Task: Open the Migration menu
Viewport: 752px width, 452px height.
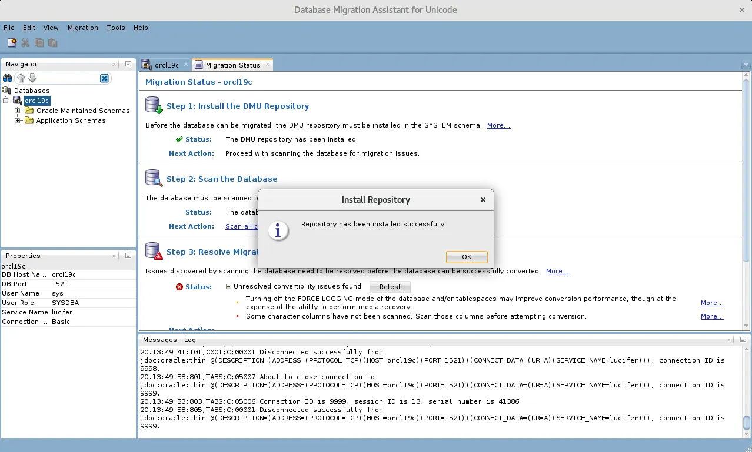Action: click(82, 28)
